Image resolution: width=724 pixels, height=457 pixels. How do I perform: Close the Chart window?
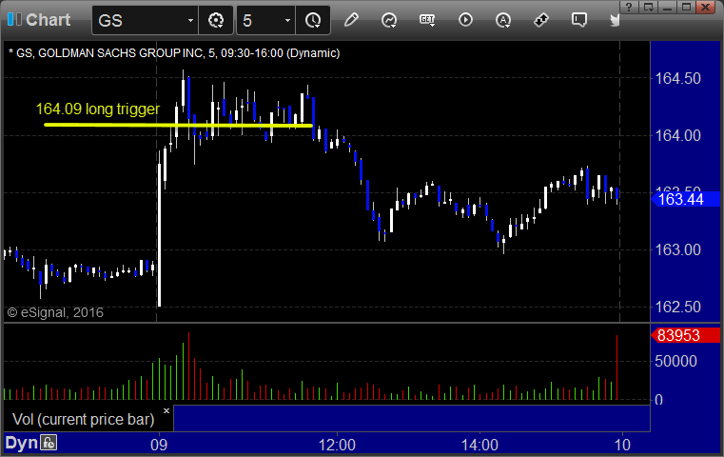[705, 8]
